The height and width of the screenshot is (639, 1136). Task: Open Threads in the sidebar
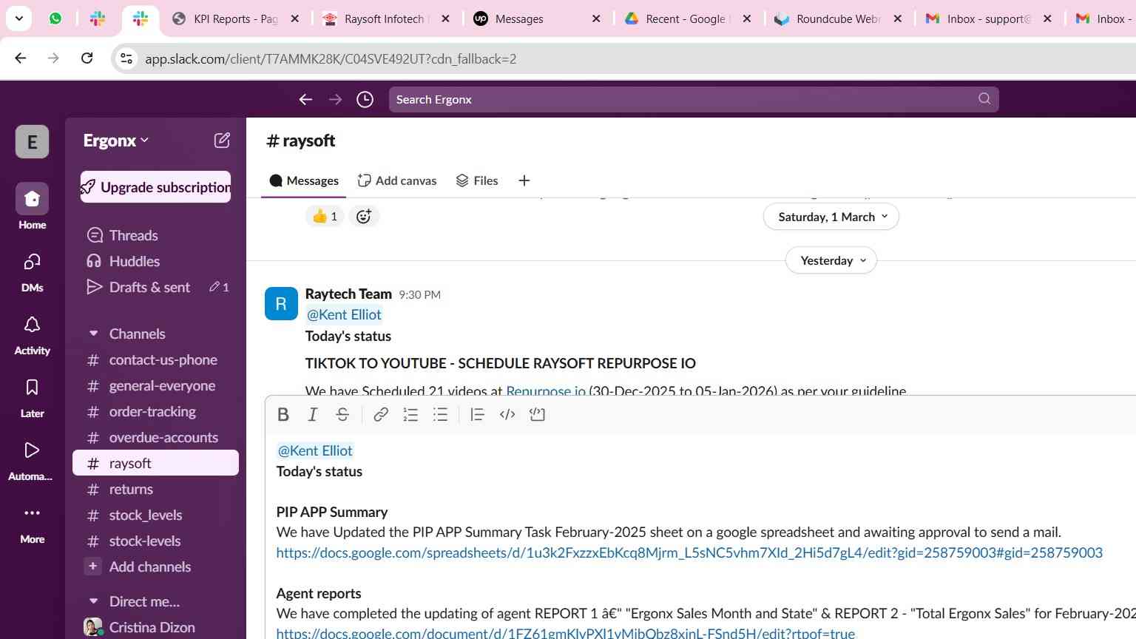tap(133, 235)
